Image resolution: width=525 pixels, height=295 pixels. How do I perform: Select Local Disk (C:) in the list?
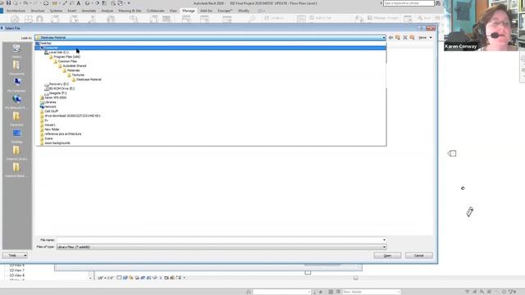click(x=57, y=52)
